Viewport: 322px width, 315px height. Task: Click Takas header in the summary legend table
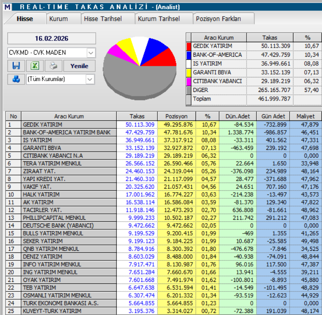click(270, 38)
